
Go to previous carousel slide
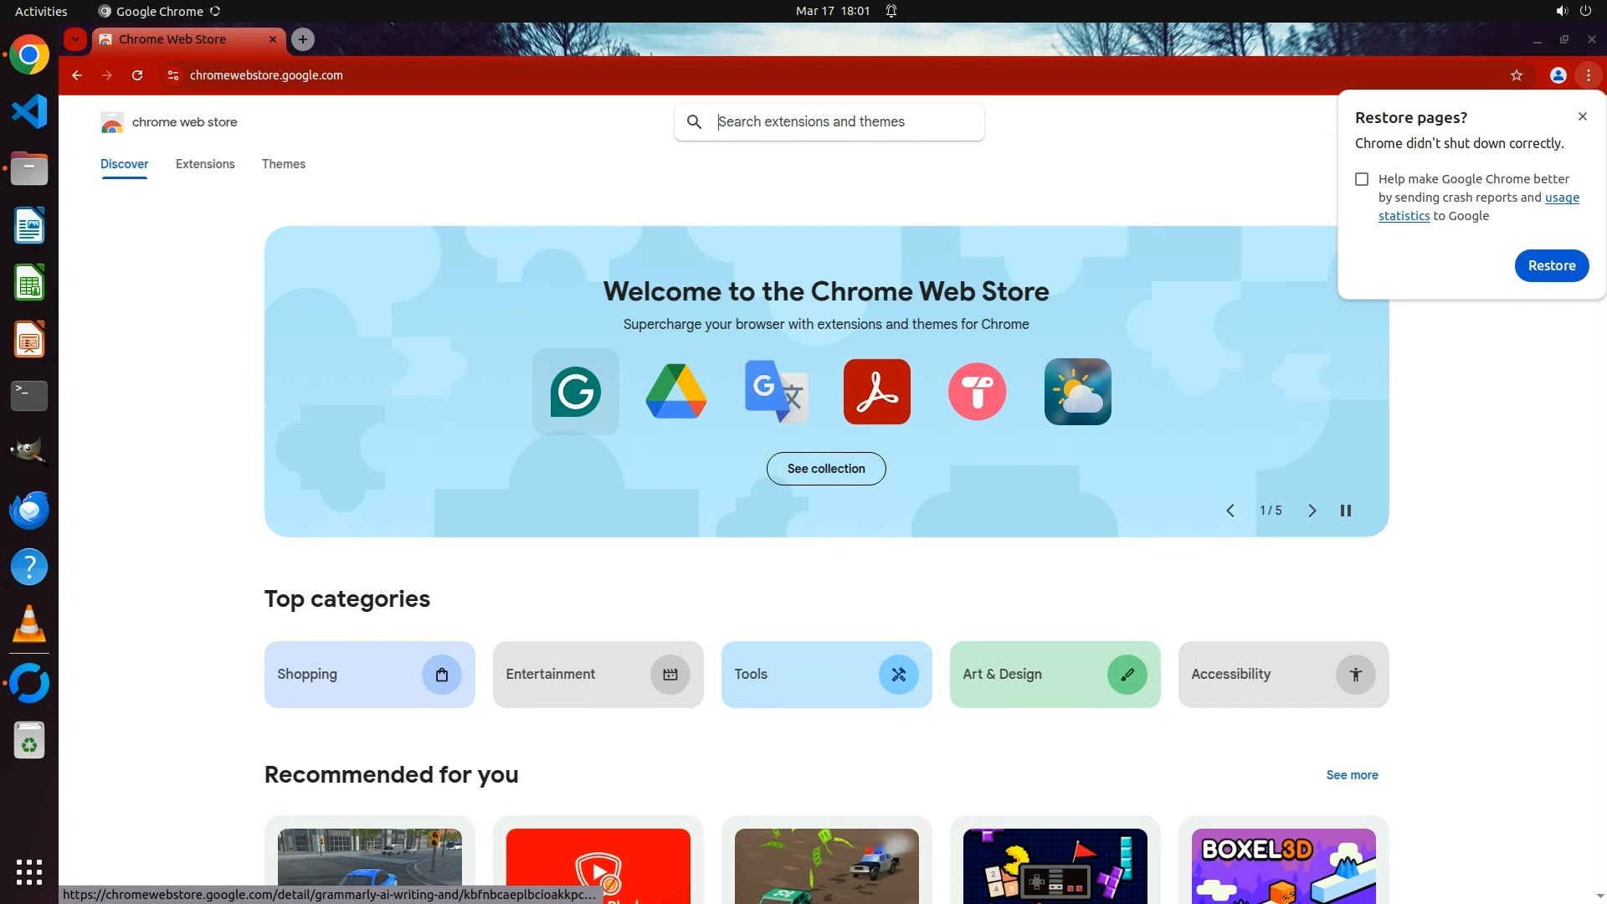(x=1230, y=511)
